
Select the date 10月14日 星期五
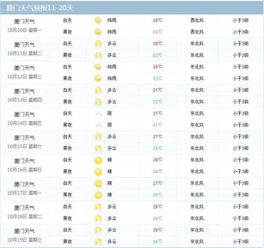tap(24, 123)
